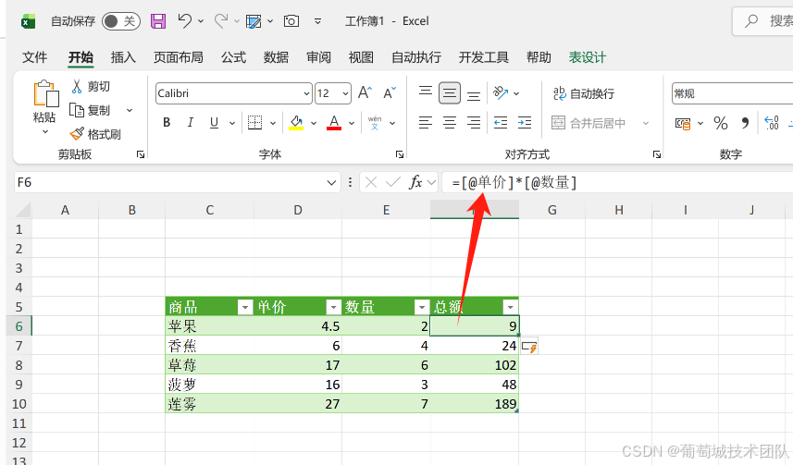Image resolution: width=793 pixels, height=465 pixels.
Task: Click the wén phonetic guide icon
Action: [375, 122]
